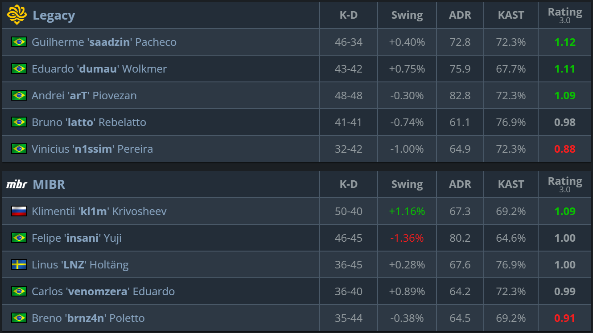Open the MIBR team page link

pos(49,185)
